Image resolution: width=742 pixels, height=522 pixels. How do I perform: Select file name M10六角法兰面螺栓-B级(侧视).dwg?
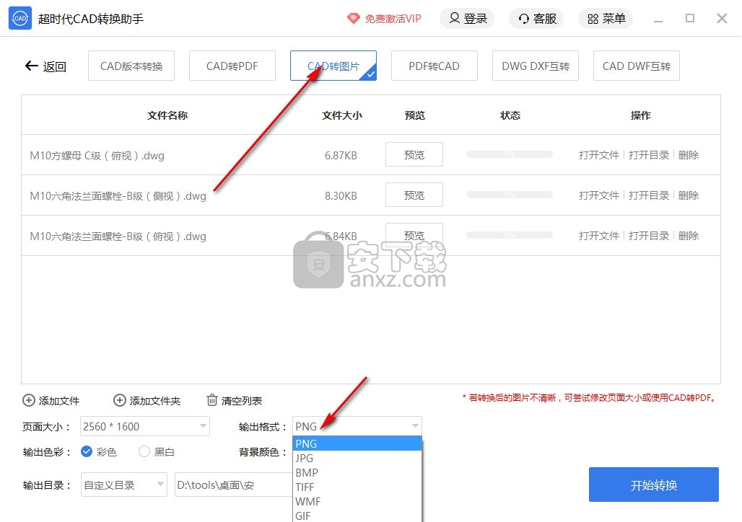point(118,196)
